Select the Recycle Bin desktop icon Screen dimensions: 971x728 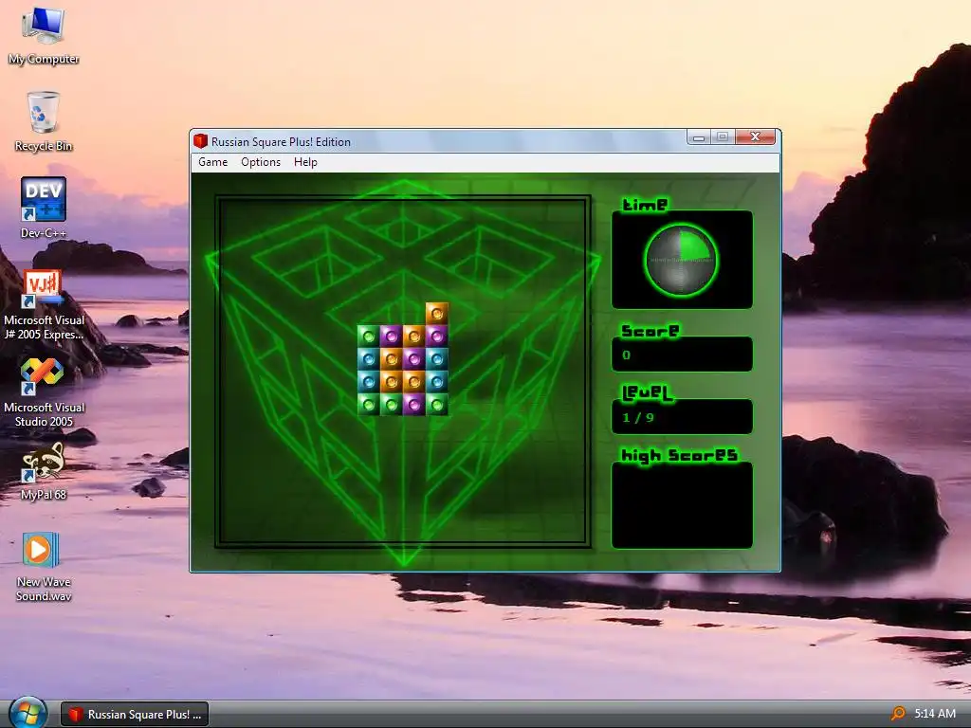[x=44, y=122]
